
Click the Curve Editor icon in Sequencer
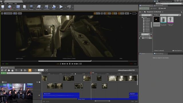pyautogui.click(x=46, y=70)
